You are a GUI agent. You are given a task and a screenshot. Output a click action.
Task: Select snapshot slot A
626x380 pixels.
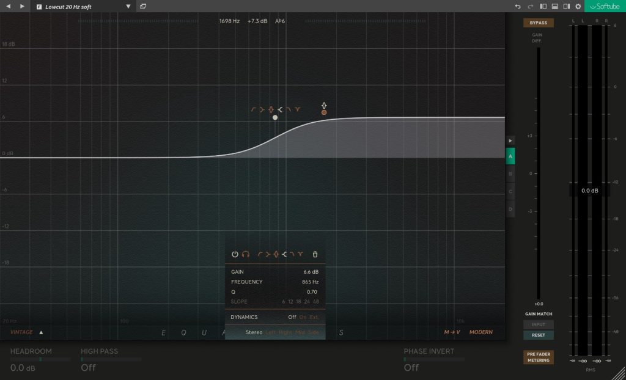pos(510,156)
